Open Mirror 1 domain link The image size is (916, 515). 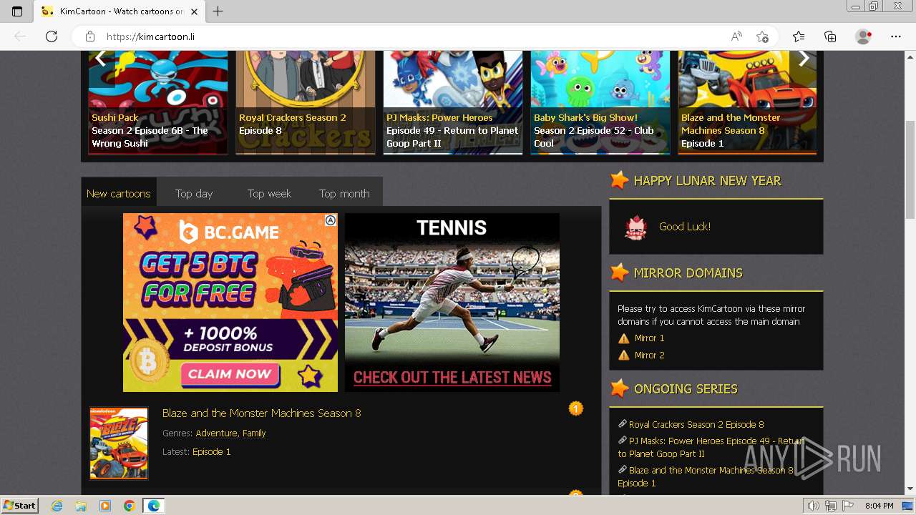650,338
